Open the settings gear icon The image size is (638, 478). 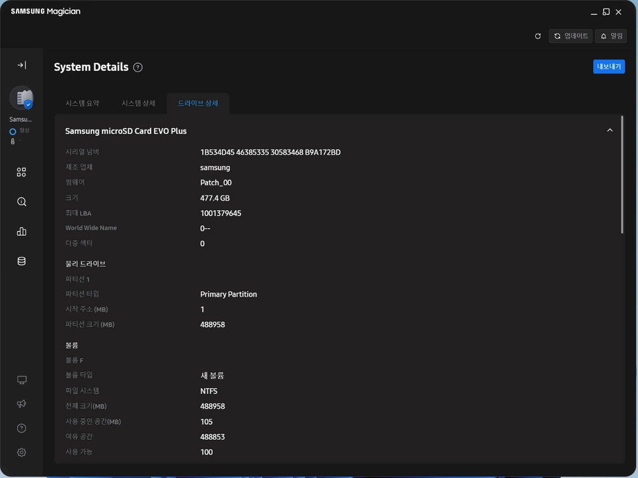point(22,453)
